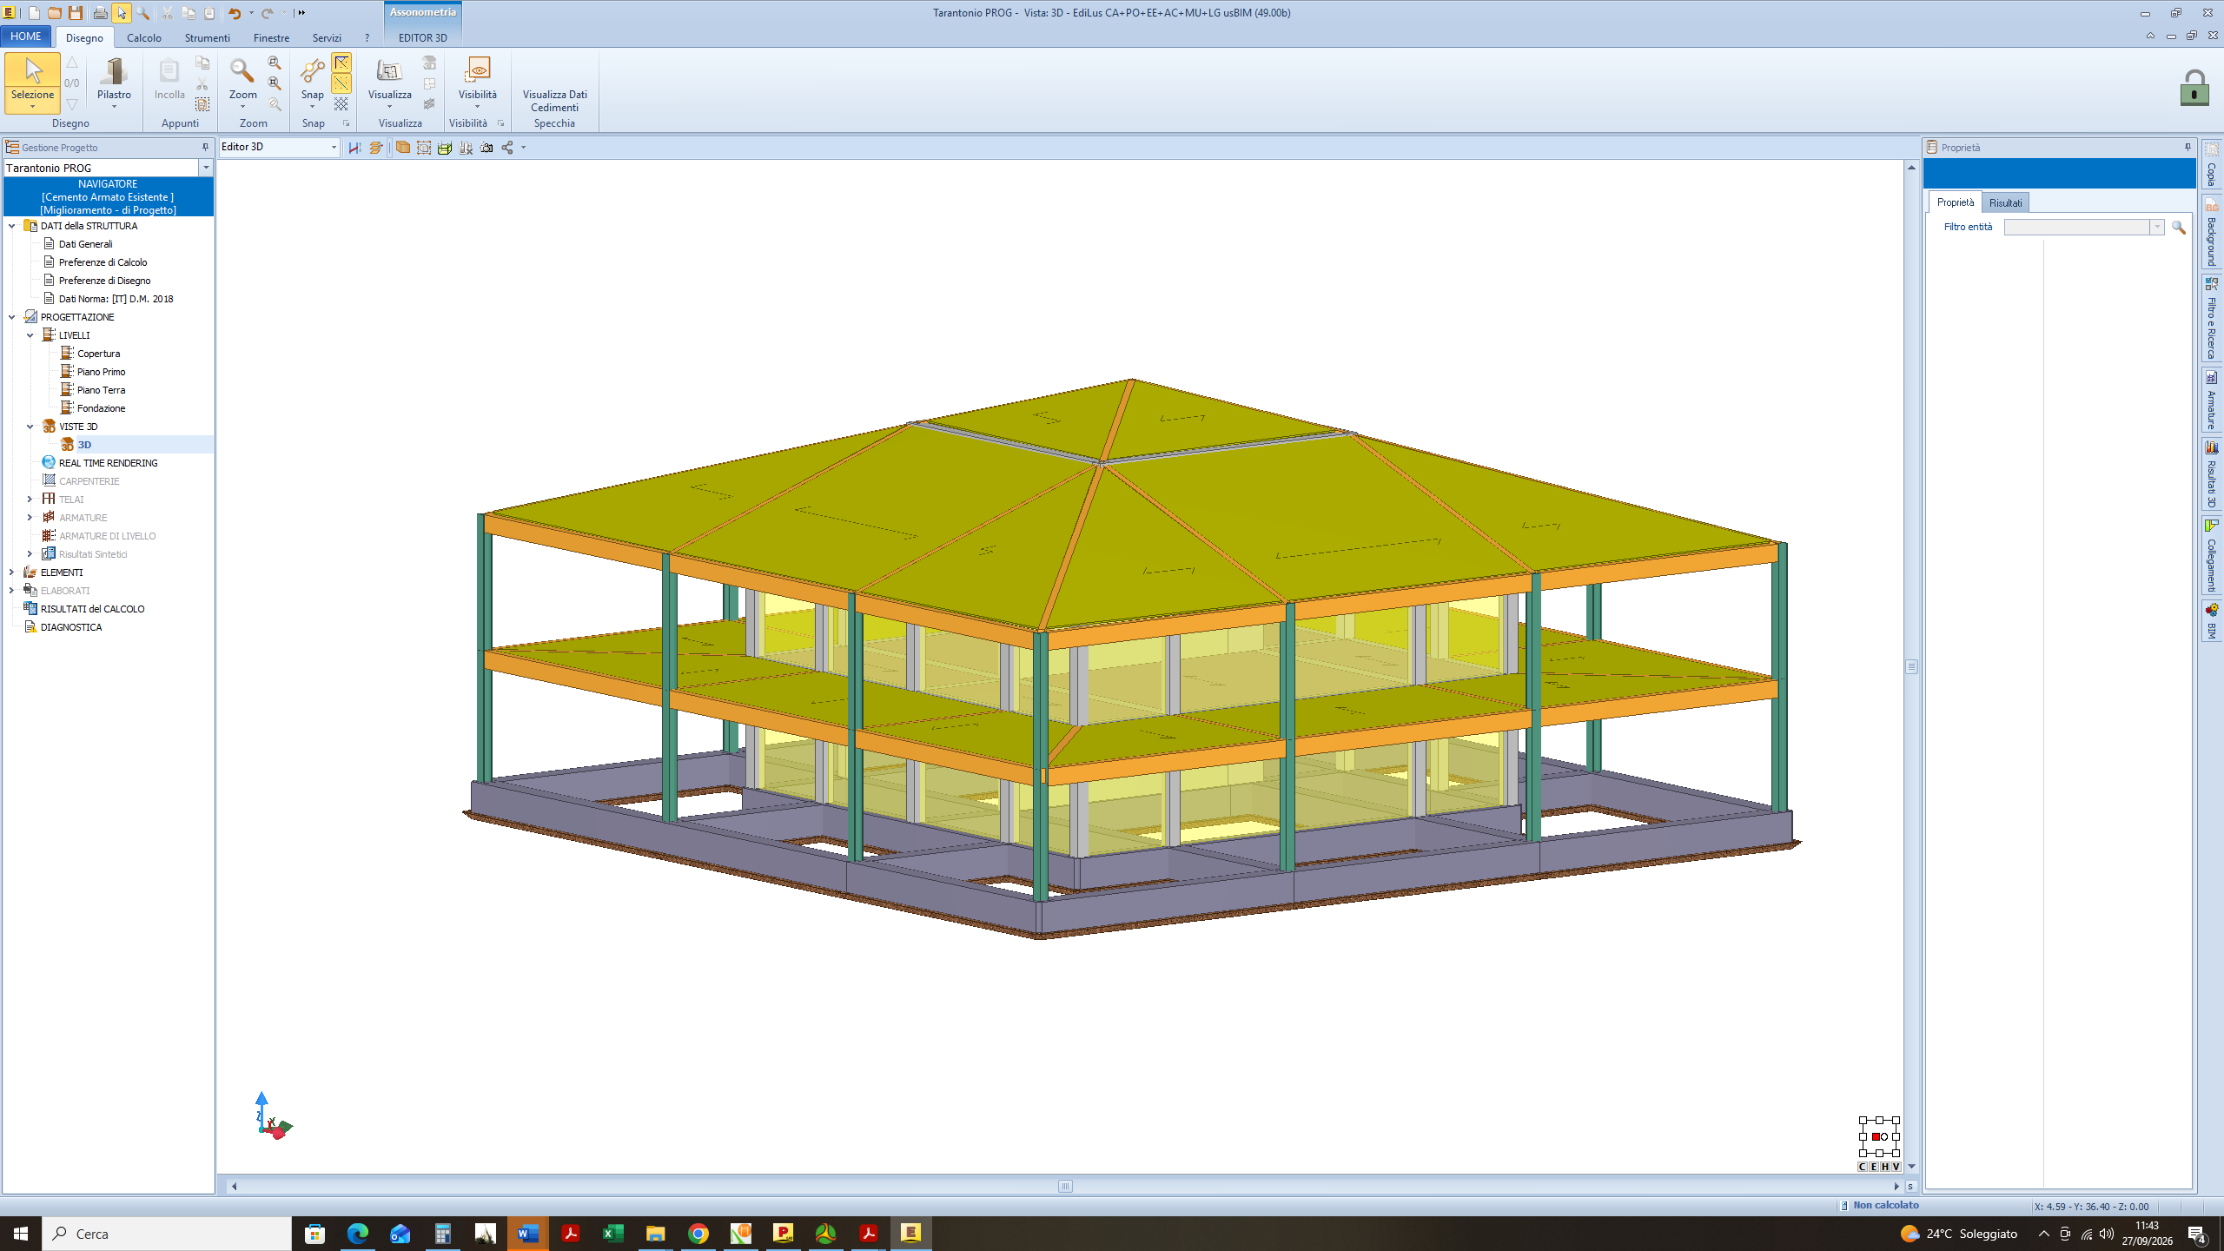Click the camera snapshot icon in editor toolbar
The width and height of the screenshot is (2224, 1251).
point(486,148)
